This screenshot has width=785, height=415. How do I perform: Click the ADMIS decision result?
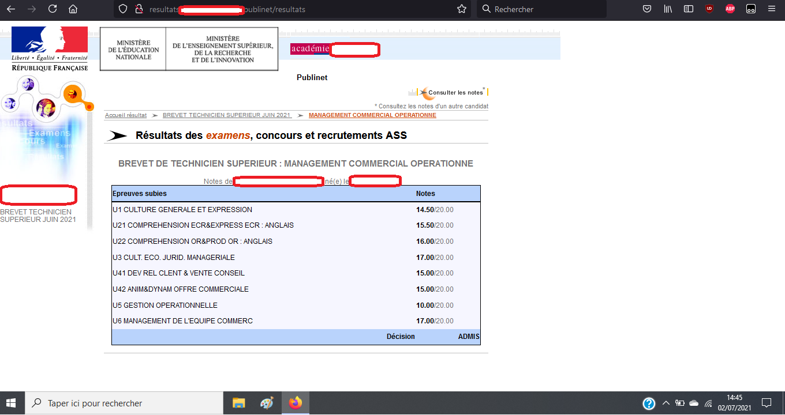pyautogui.click(x=469, y=337)
